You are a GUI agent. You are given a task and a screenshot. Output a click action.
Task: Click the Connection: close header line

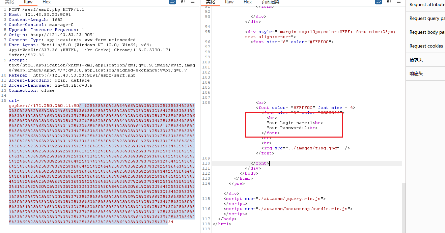32,91
